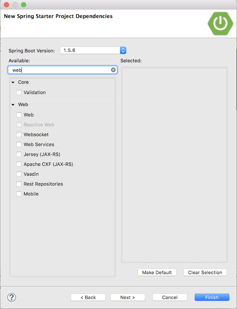Enable Jersey (JAX-RS) dependency
Screen dimensions: 237x309
pos(19,154)
